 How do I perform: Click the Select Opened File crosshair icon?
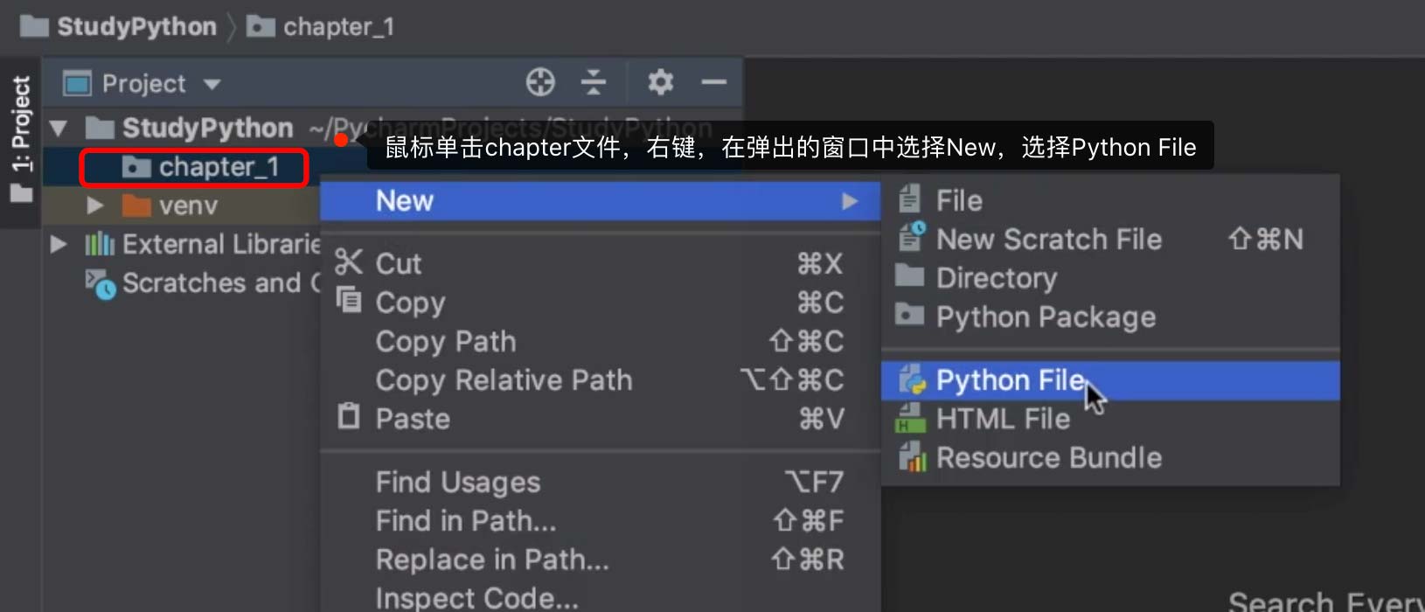click(539, 82)
